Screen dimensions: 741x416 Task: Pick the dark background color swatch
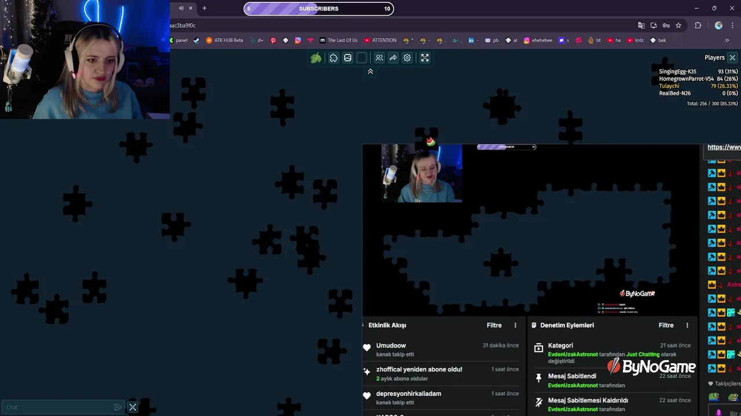tap(362, 58)
